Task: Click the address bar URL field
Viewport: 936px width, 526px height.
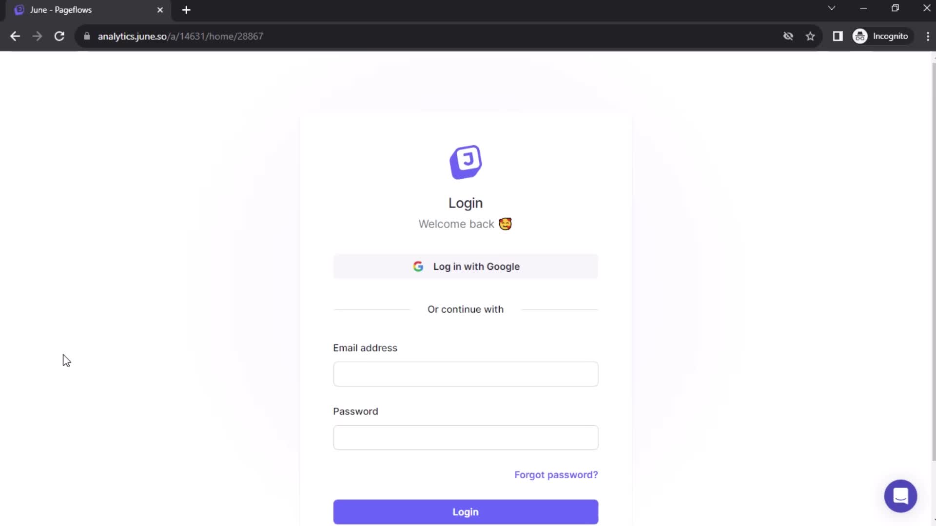Action: pos(180,37)
